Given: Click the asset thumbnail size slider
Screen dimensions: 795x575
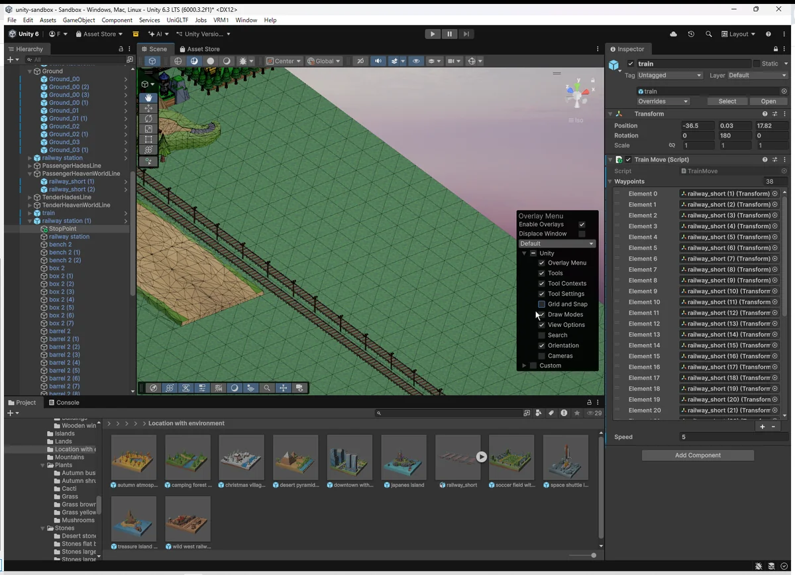Looking at the screenshot, I should [583, 555].
